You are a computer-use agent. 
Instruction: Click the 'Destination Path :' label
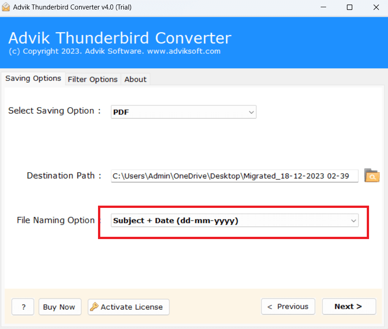(x=64, y=175)
